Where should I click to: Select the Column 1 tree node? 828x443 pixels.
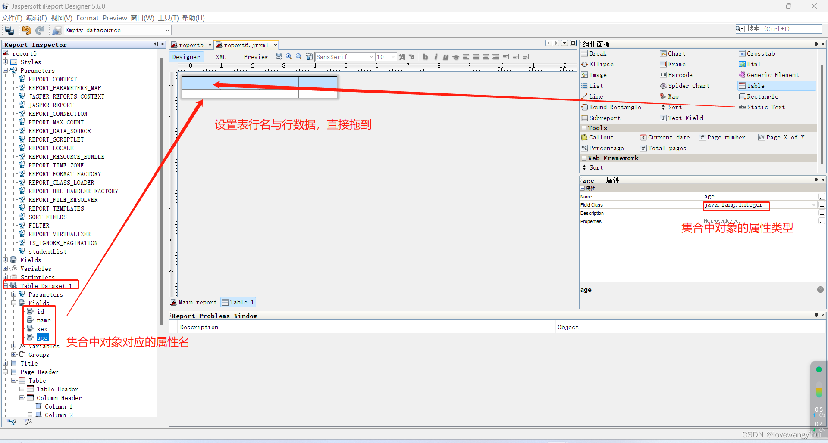pos(59,406)
